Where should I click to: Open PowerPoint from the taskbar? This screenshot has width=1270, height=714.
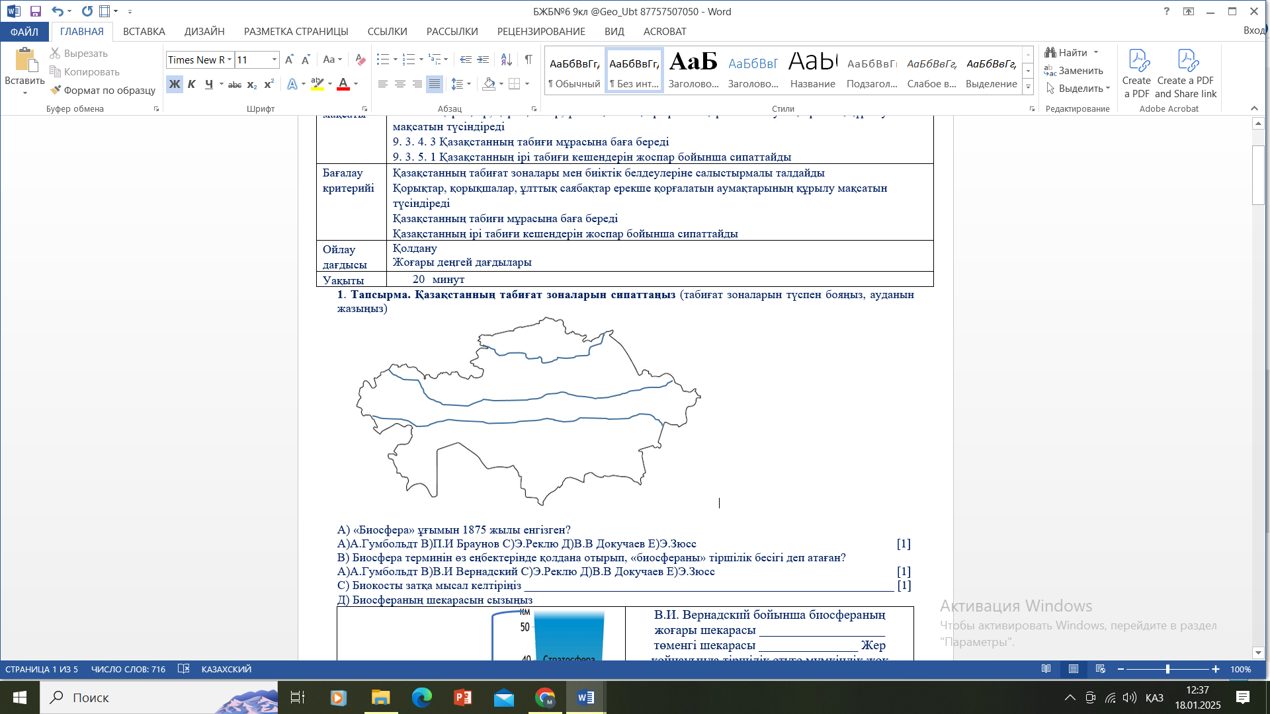pos(462,697)
